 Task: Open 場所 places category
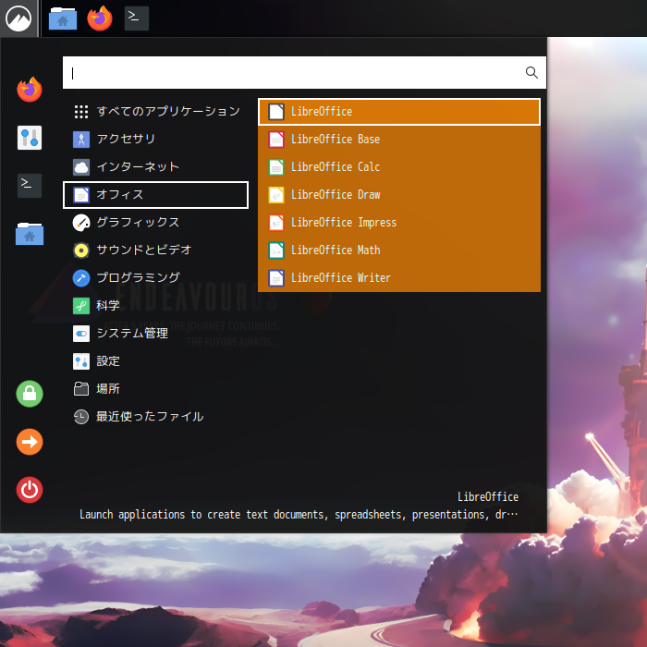pyautogui.click(x=155, y=389)
